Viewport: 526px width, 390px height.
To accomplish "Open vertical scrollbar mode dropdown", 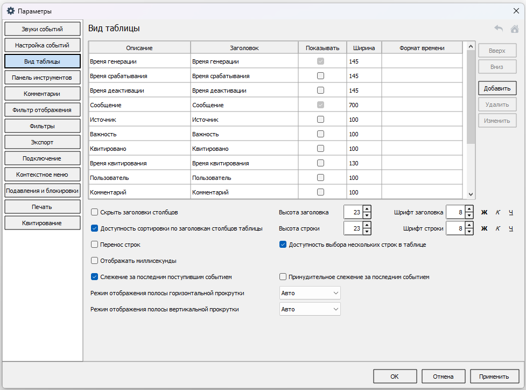I will [310, 309].
